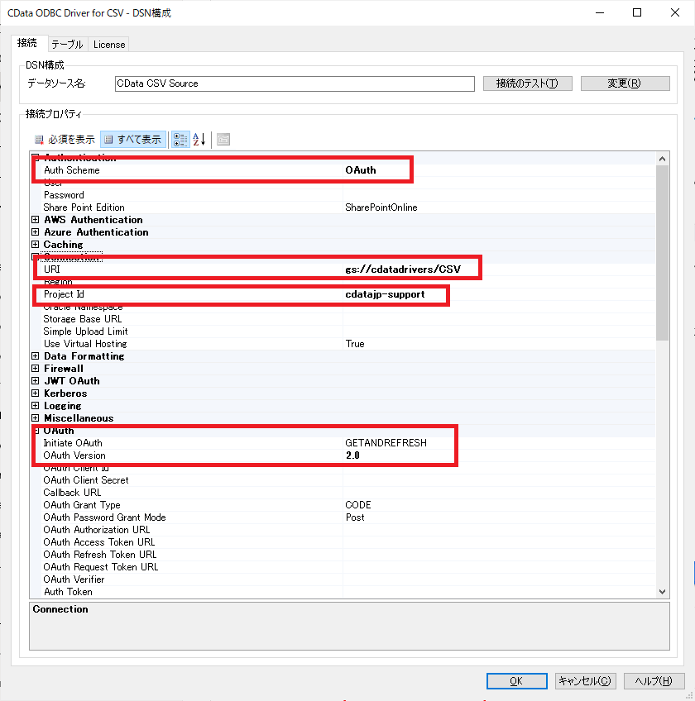Screen dimensions: 695x701
Task: Open the License tab
Action: pos(108,45)
